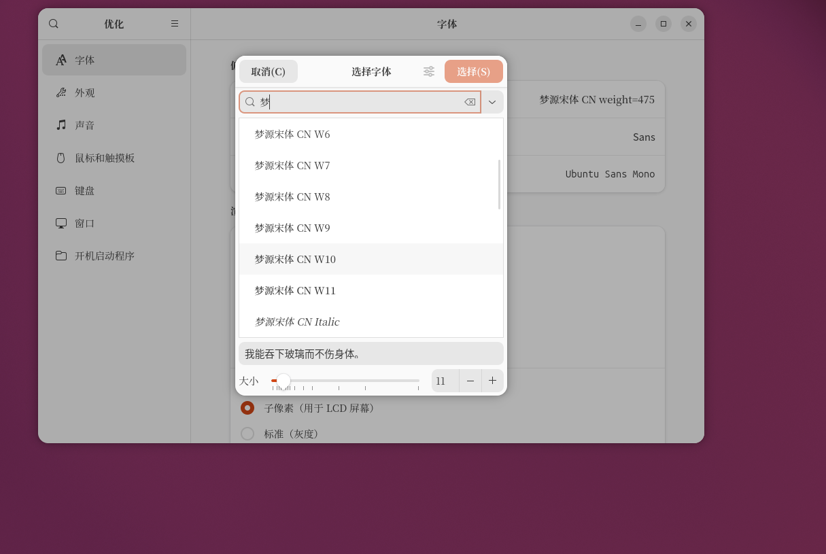Minimize the 字体 window
The height and width of the screenshot is (554, 826).
click(638, 24)
